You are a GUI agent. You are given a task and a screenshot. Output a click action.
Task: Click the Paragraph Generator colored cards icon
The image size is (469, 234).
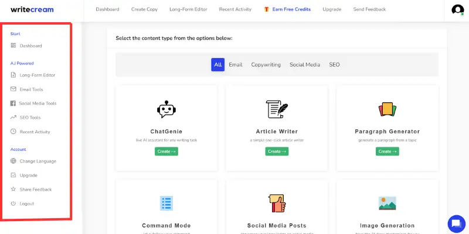(388, 109)
